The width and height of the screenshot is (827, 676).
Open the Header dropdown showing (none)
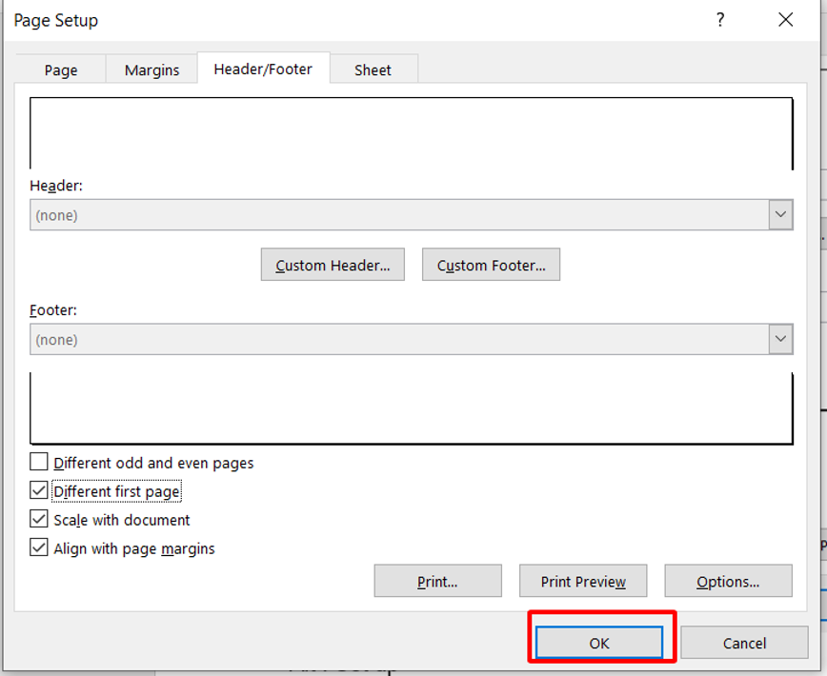pos(410,214)
